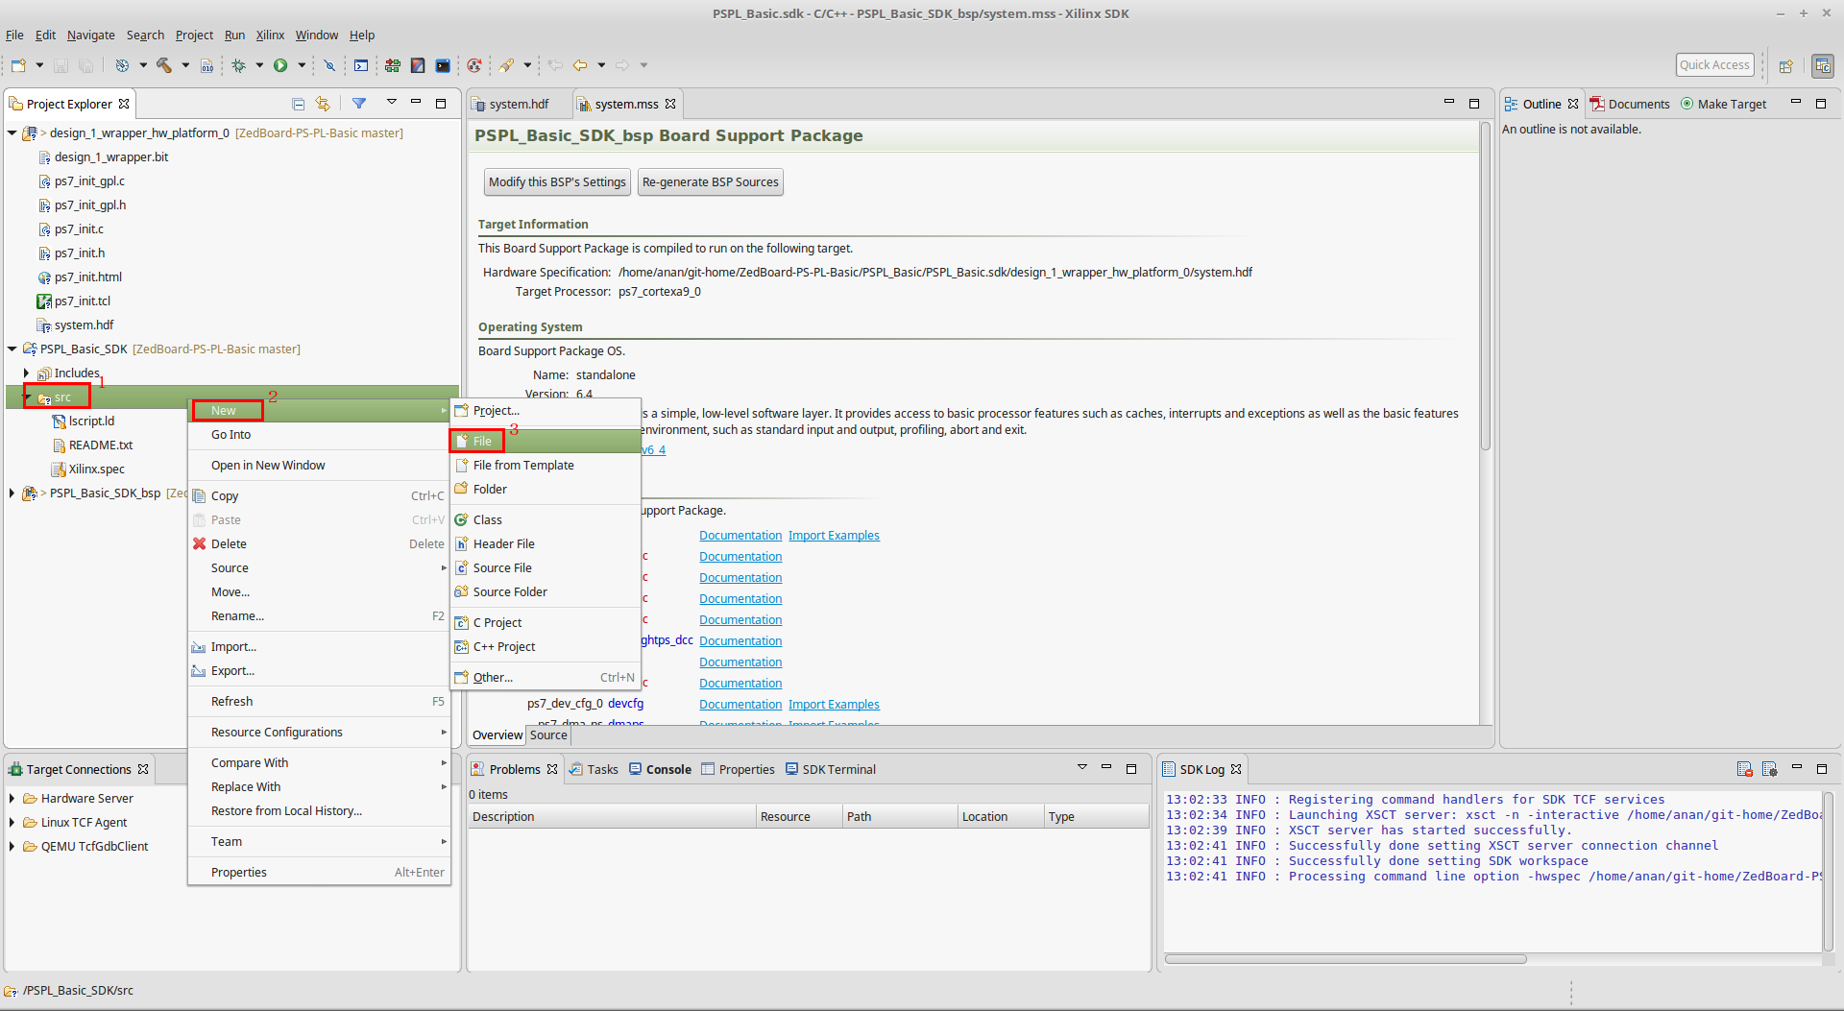The height and width of the screenshot is (1011, 1844).
Task: Click the Open Perspective icon
Action: [x=1786, y=65]
